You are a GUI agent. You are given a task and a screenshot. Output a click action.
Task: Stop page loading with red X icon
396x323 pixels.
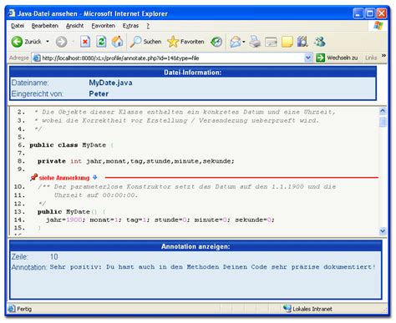point(85,42)
